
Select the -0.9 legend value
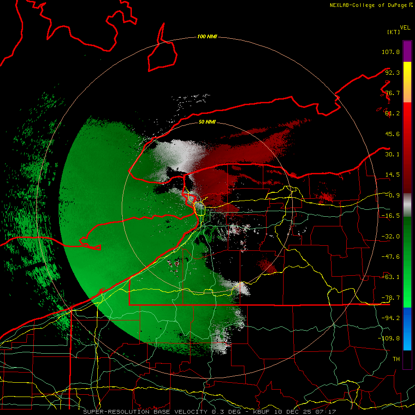pos(392,196)
